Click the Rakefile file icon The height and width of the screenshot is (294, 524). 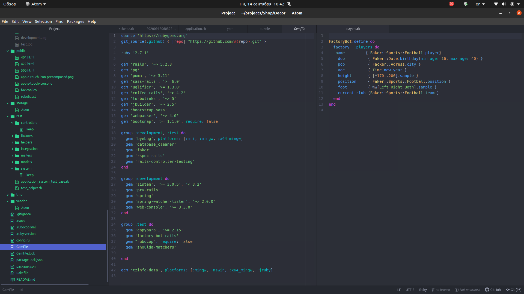tap(12, 273)
